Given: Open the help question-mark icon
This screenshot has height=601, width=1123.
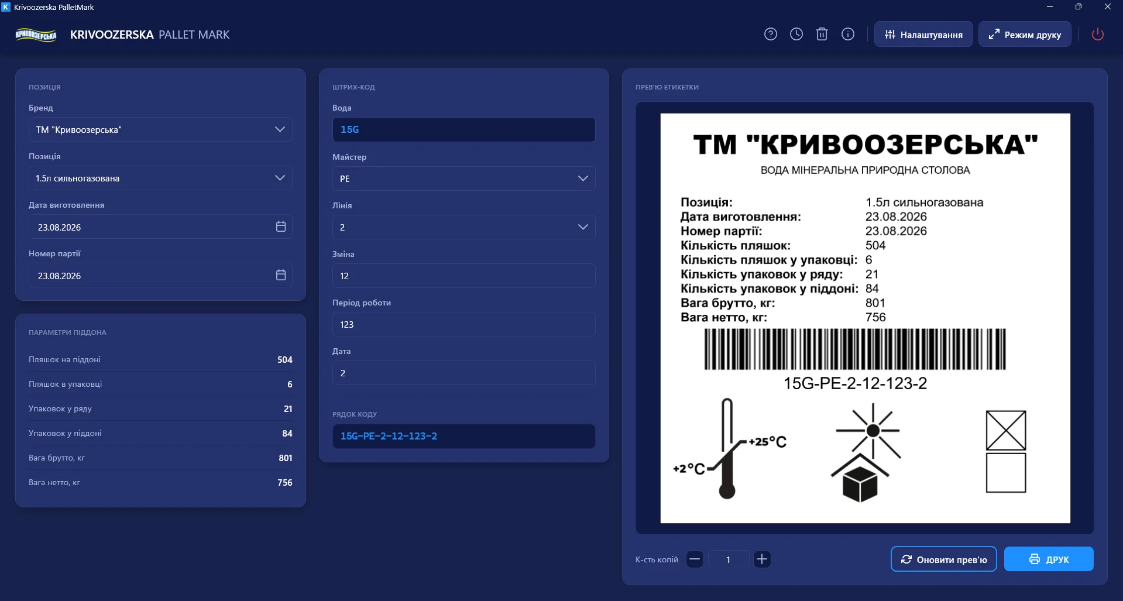Looking at the screenshot, I should (x=771, y=35).
